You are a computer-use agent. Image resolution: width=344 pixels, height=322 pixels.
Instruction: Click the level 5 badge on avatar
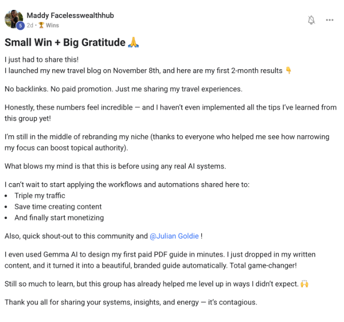tap(21, 25)
